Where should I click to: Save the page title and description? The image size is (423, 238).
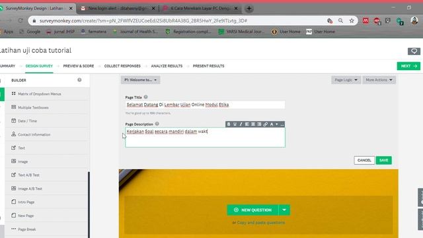pos(383,160)
